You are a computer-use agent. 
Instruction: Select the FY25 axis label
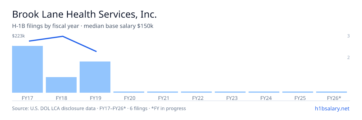[x=298, y=98]
